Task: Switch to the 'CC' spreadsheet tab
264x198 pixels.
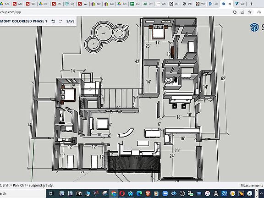Action: 135,4
